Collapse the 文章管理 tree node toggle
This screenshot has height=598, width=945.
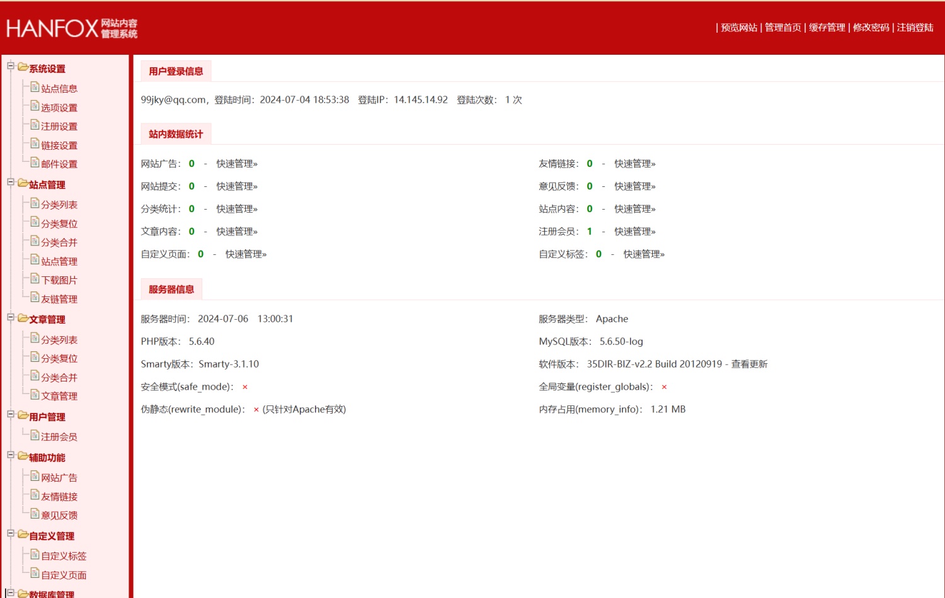click(11, 318)
